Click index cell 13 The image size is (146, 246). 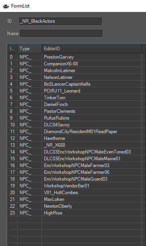pyautogui.click(x=12, y=145)
